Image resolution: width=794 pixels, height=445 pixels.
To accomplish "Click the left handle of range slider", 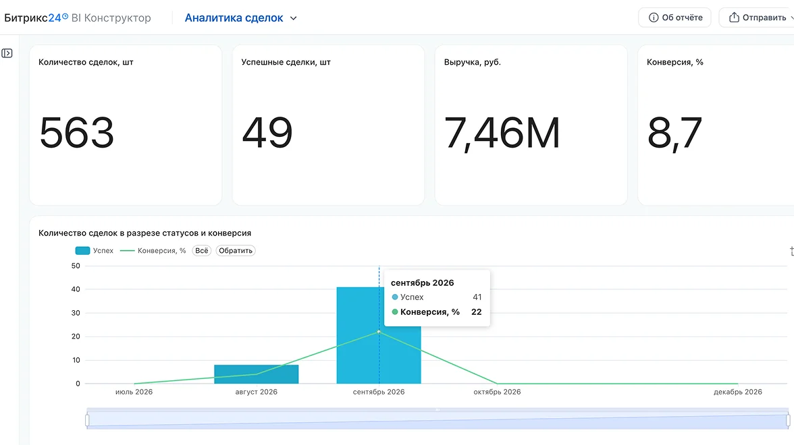I will point(87,419).
